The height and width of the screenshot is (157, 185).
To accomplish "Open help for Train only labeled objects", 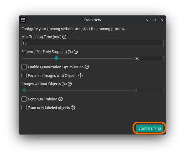I will click(73, 108).
